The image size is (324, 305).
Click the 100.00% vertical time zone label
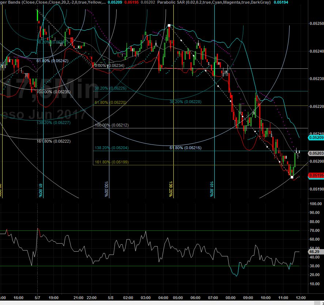point(106,189)
